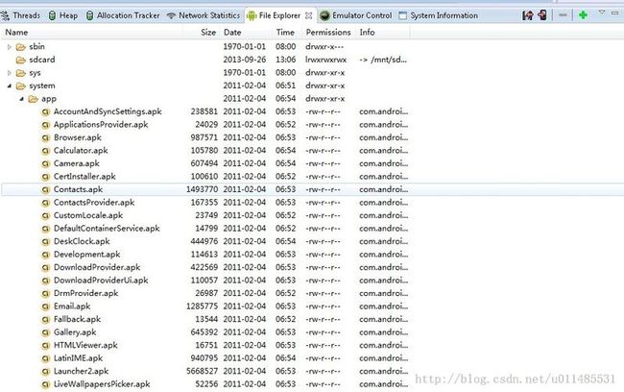Click the push file onto device icon

542,15
